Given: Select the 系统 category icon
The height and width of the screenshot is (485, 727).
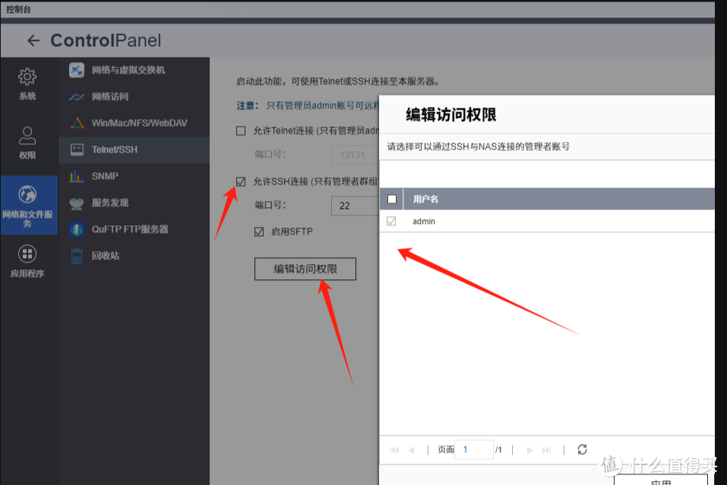Looking at the screenshot, I should (27, 85).
